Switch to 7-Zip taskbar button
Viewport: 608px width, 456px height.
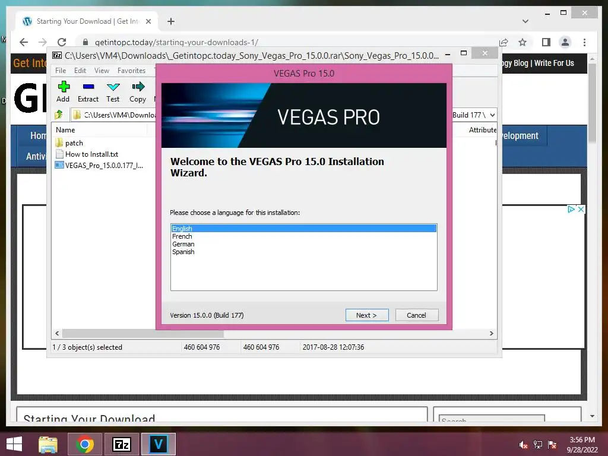122,444
